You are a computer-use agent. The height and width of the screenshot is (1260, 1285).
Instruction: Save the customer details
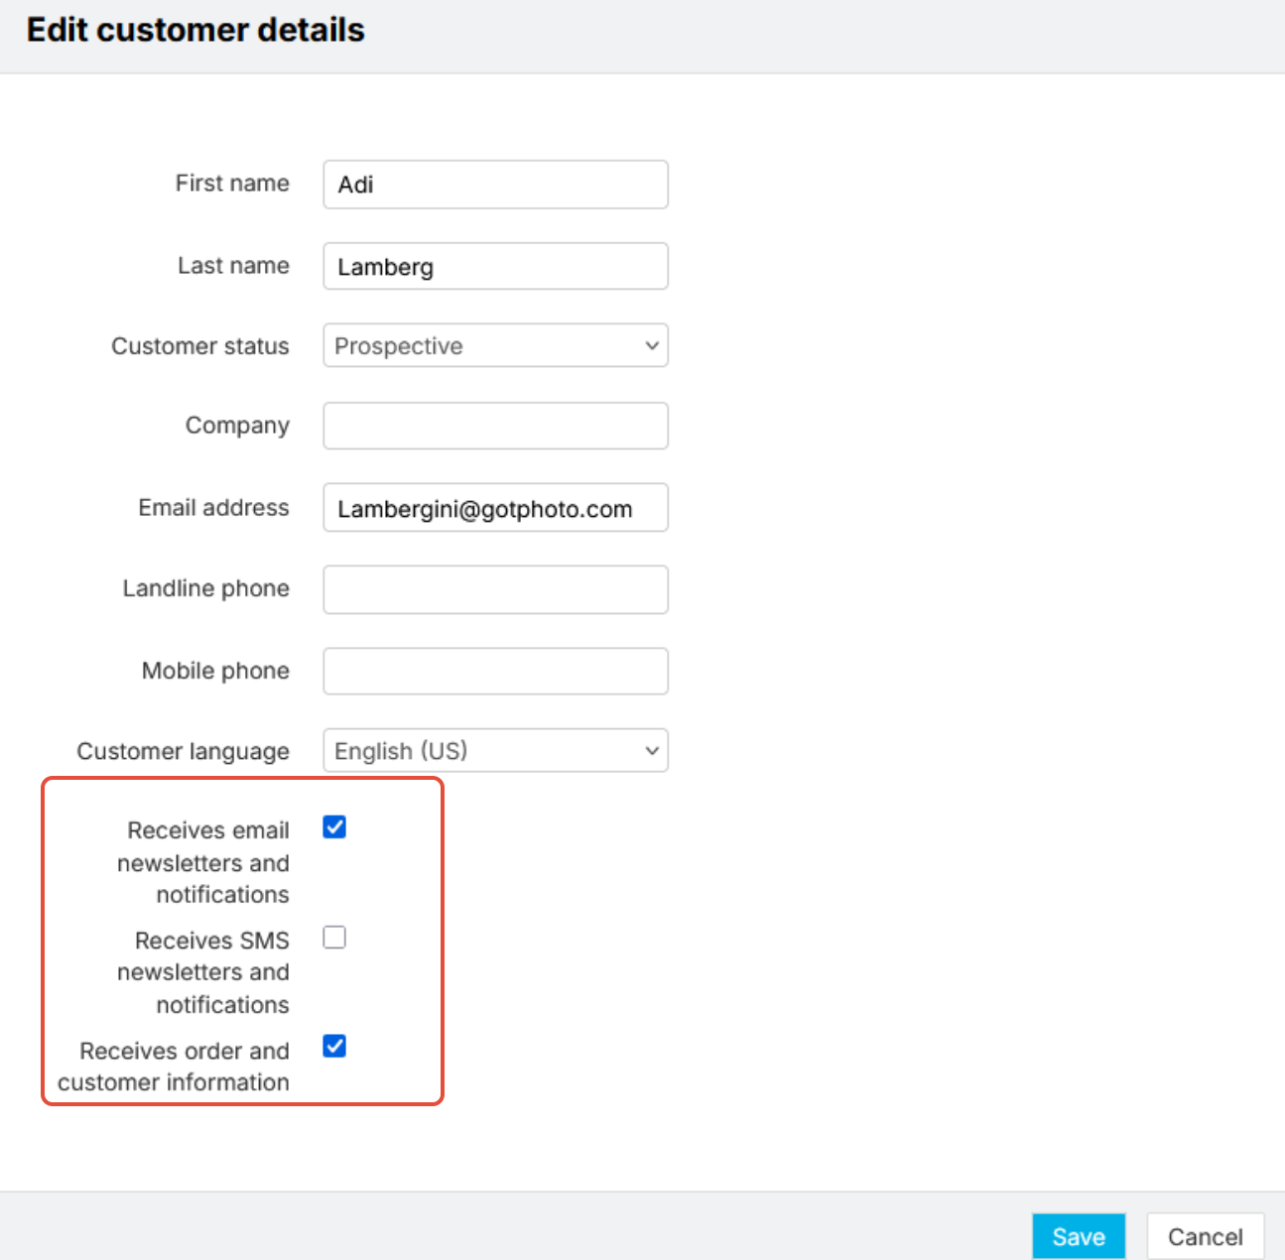pos(1079,1236)
